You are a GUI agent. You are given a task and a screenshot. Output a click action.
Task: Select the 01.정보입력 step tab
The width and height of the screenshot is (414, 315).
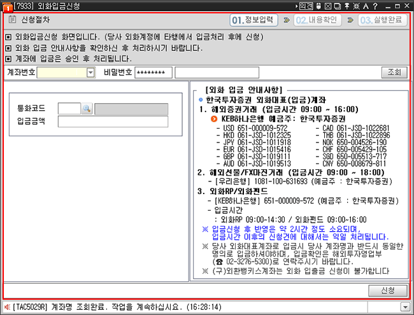(253, 20)
